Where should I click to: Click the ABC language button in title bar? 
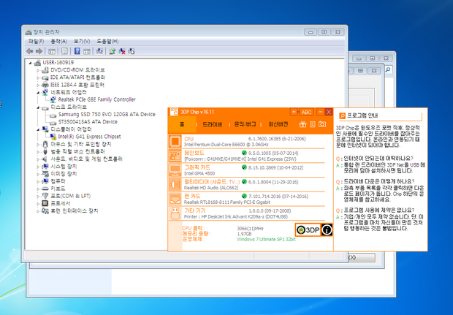click(306, 113)
